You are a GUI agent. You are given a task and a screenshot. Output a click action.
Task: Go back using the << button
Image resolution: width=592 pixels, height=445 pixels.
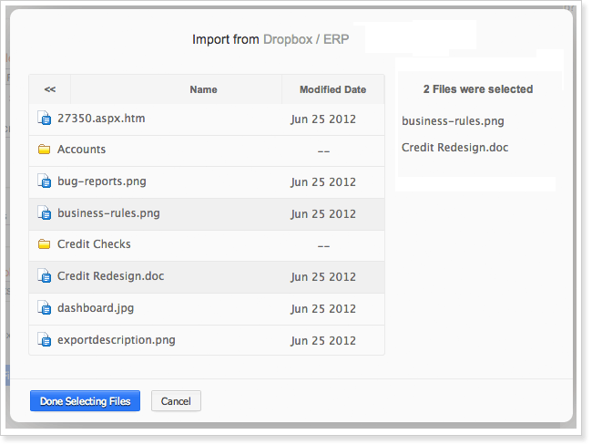(50, 89)
